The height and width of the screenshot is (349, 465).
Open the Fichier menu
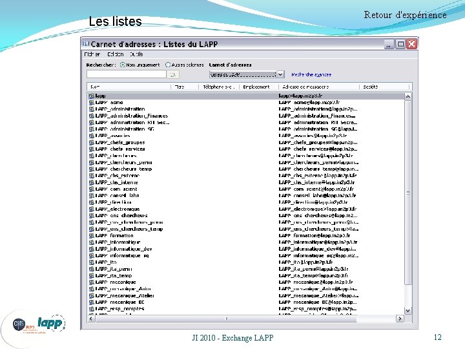tap(92, 54)
